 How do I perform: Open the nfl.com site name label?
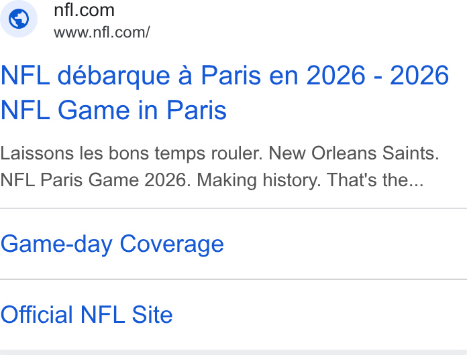tap(84, 10)
